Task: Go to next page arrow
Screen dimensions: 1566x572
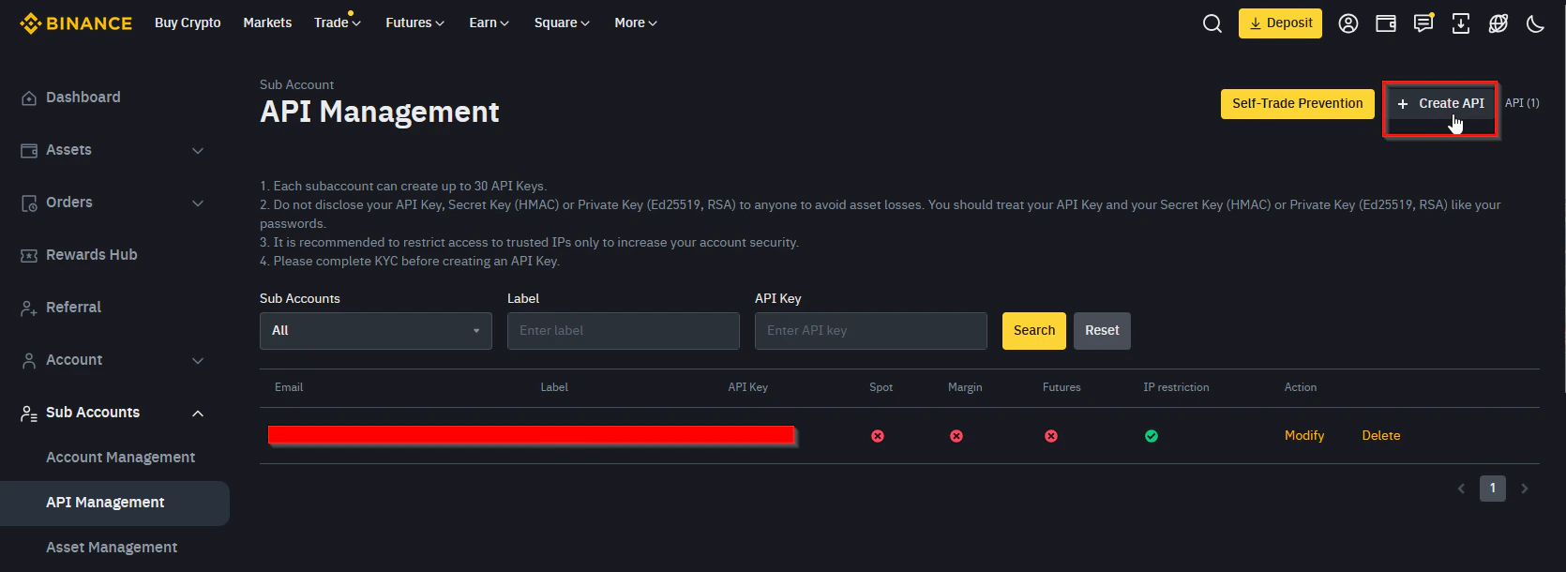Action: [1525, 489]
